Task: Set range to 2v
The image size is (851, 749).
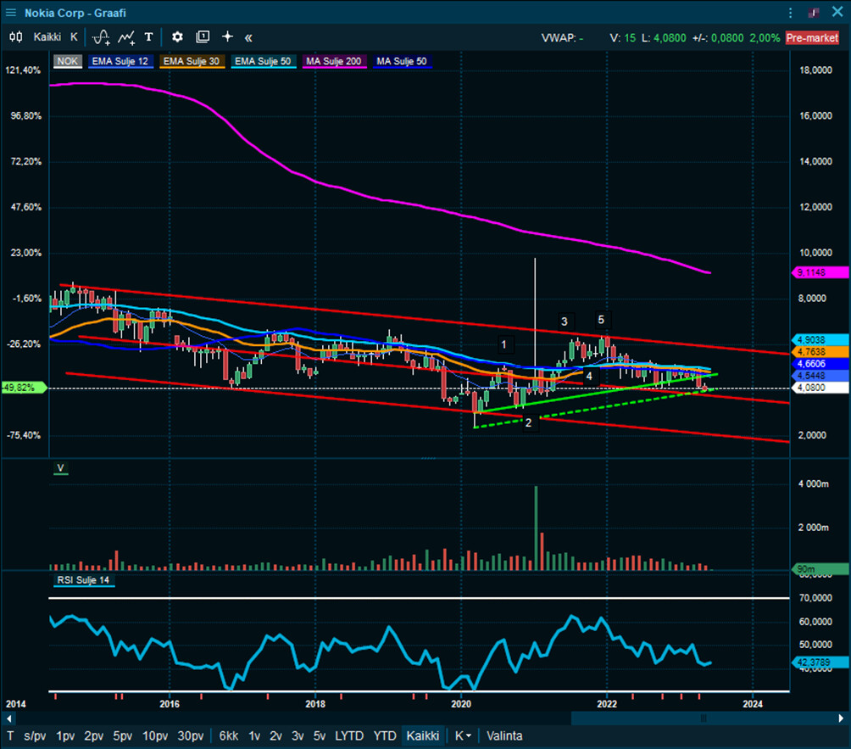Action: coord(275,736)
